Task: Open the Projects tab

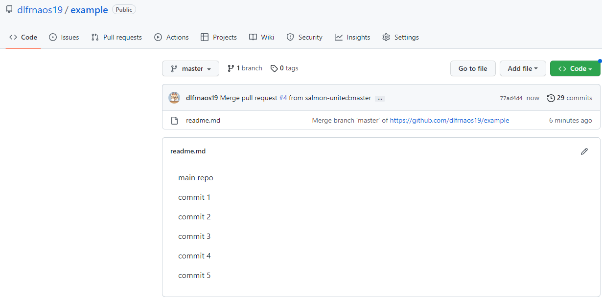Action: [x=219, y=37]
